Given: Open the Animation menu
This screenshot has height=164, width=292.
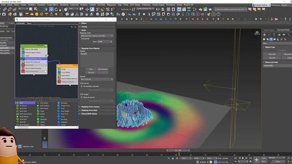Looking at the screenshot, I should point(41,5).
